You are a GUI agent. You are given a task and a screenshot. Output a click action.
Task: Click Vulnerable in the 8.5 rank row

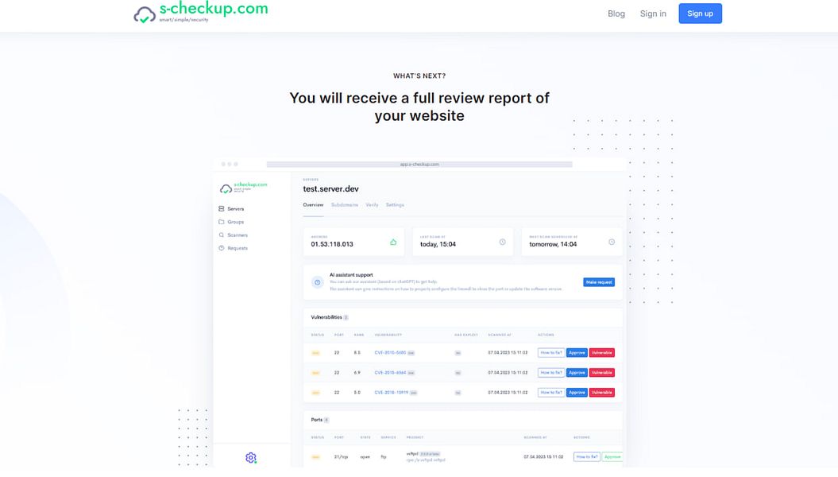(x=602, y=353)
